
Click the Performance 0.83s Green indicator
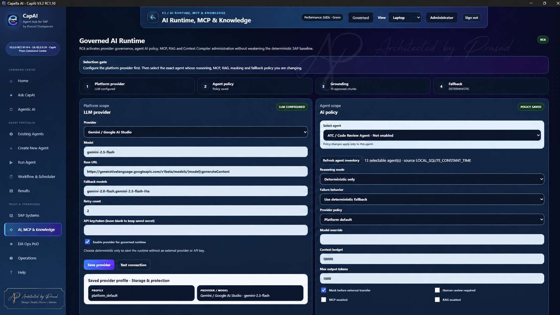(322, 17)
